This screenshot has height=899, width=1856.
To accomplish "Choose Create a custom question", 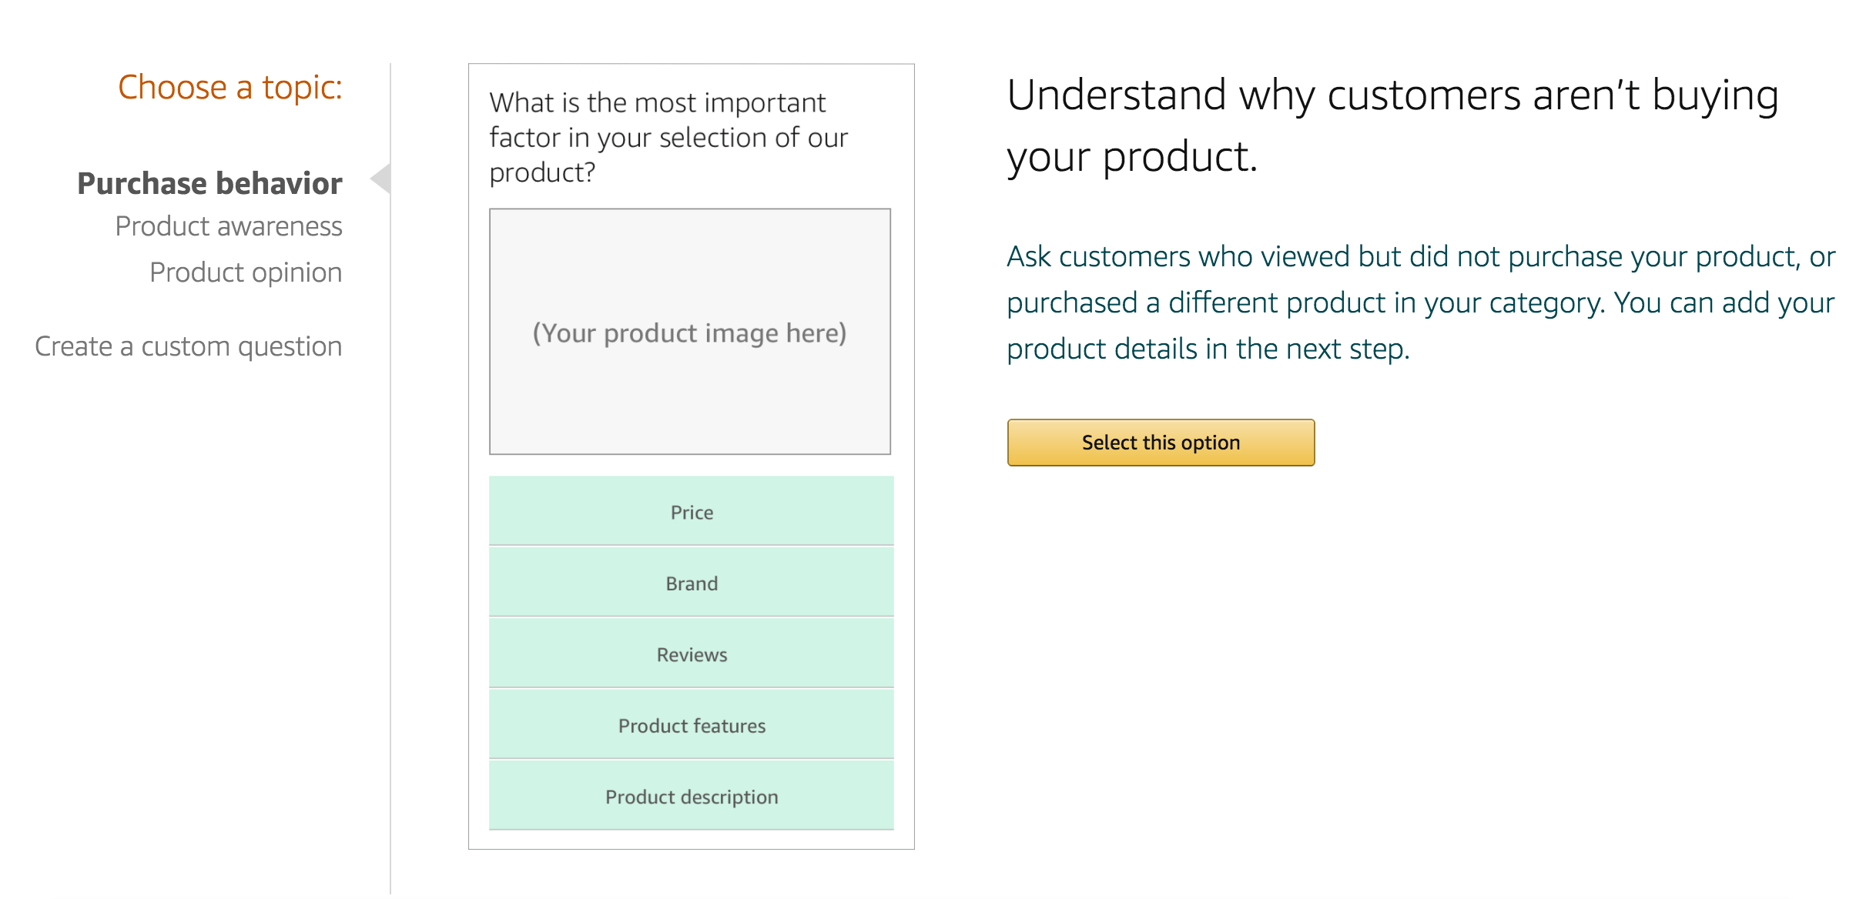I will (188, 346).
